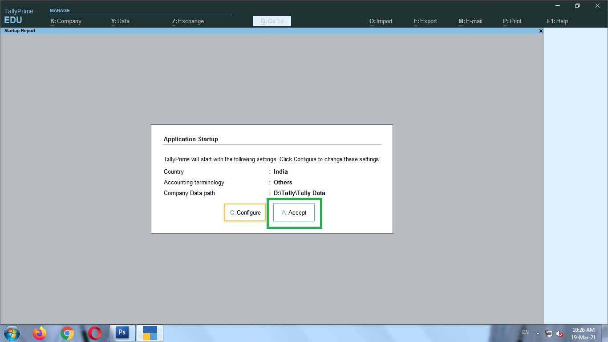
Task: Click the Company Data path label
Action: (189, 193)
